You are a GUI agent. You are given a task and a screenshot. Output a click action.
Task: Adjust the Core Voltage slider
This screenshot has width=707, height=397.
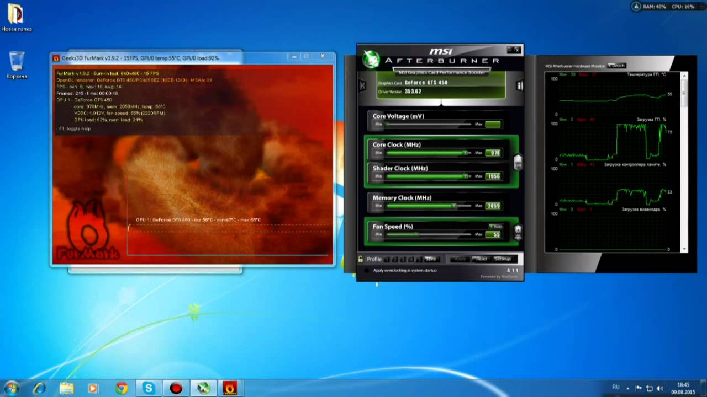coord(429,125)
